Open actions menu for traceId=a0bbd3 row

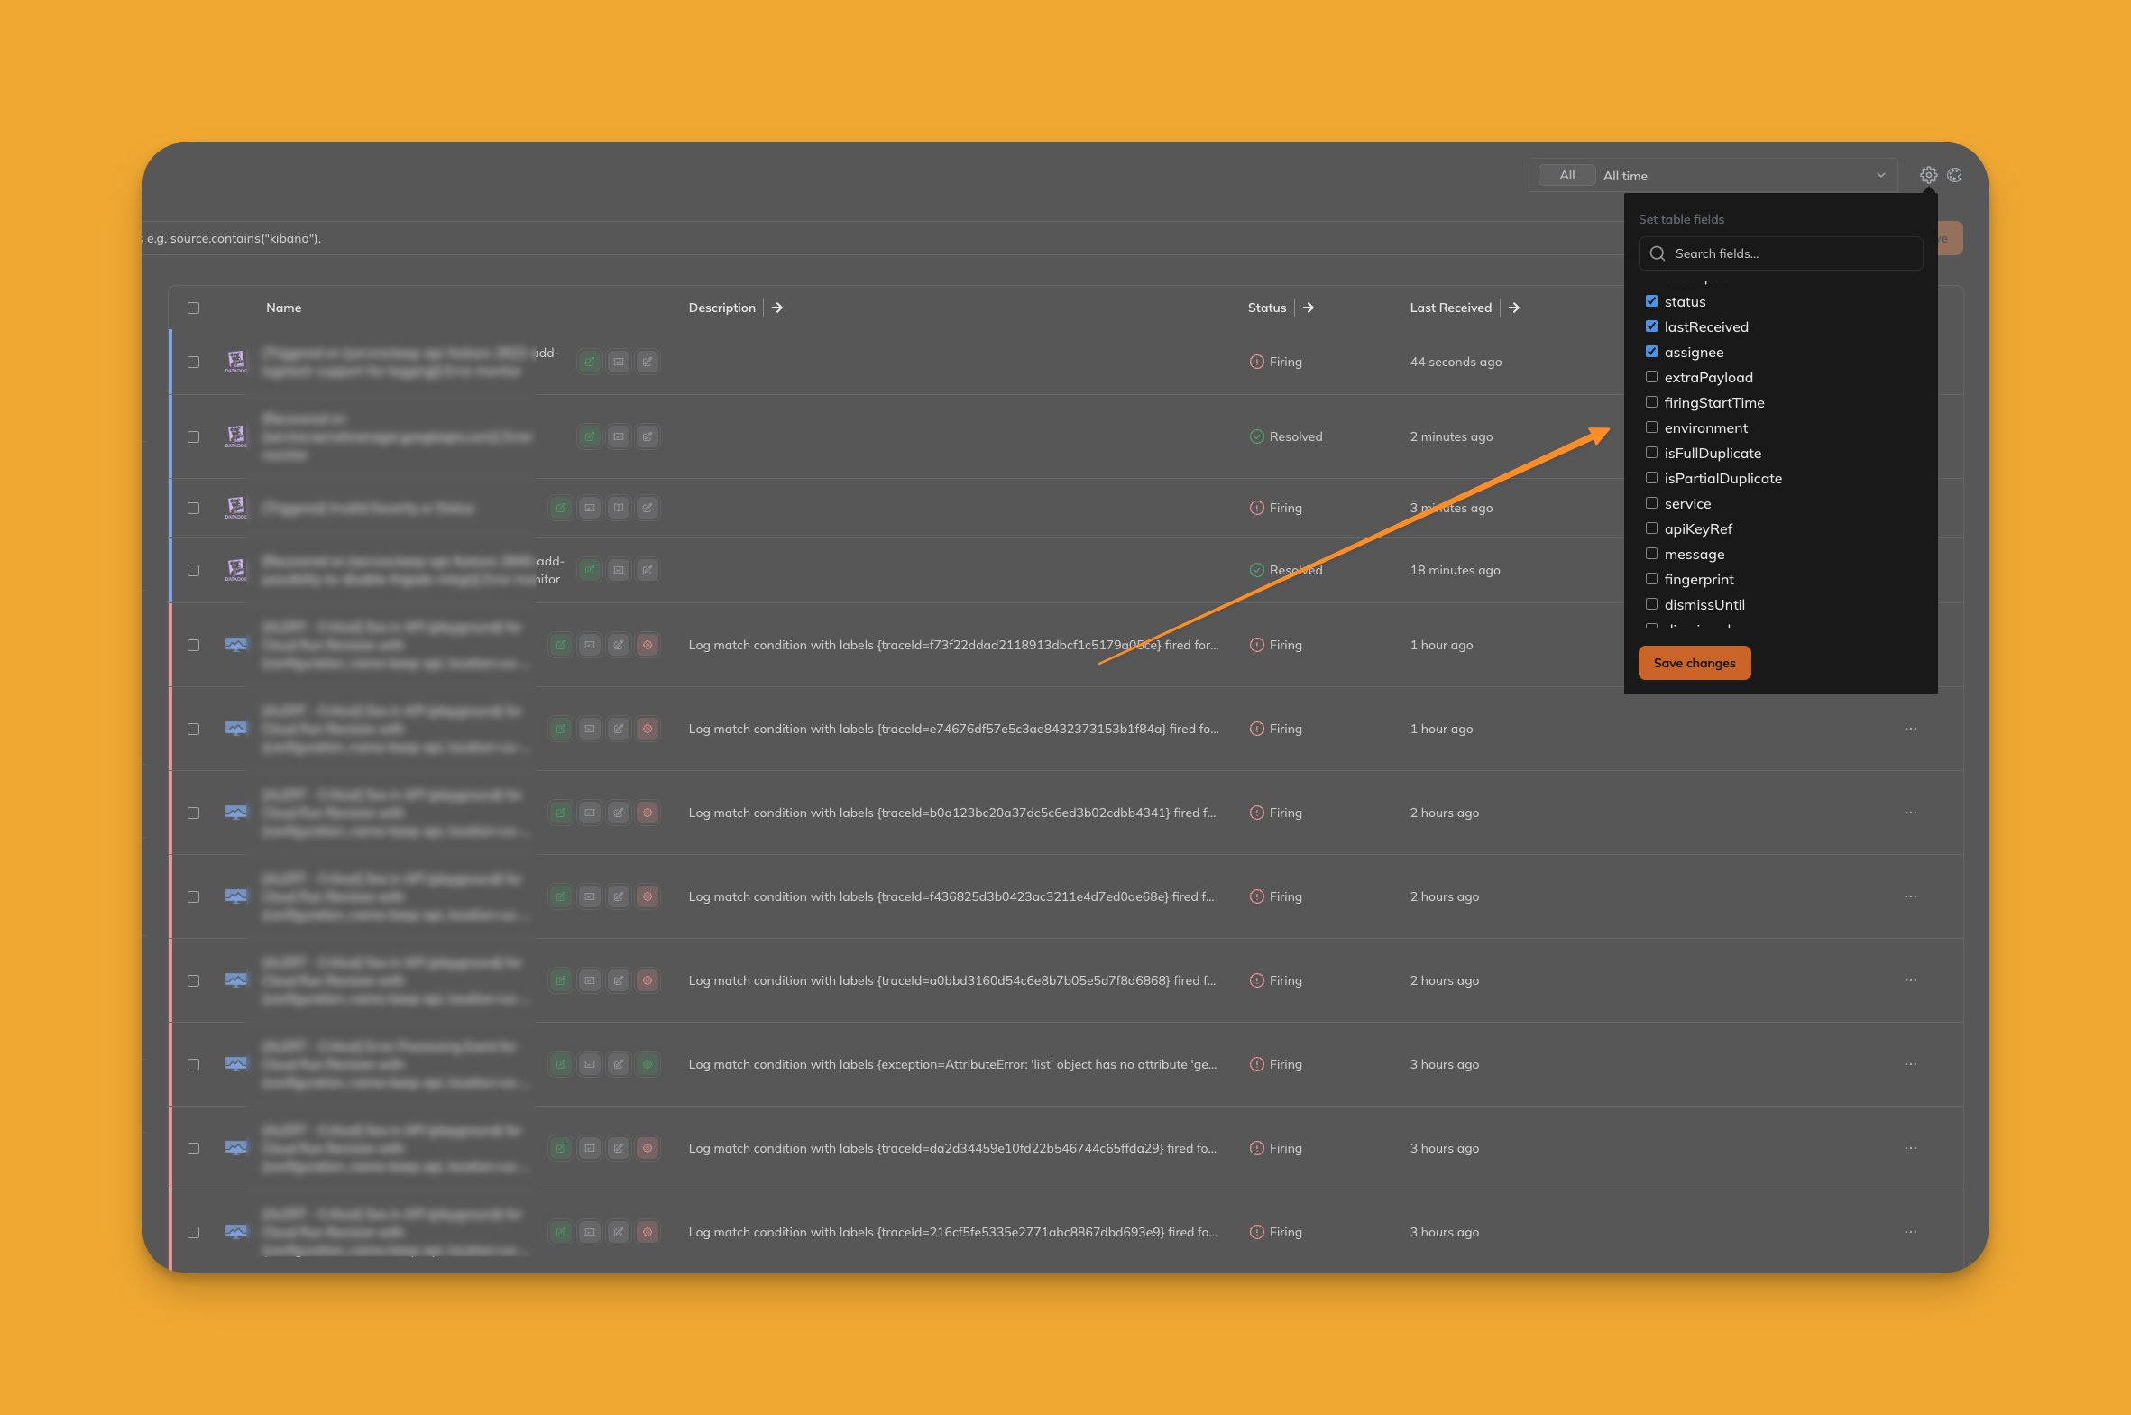pos(1911,981)
